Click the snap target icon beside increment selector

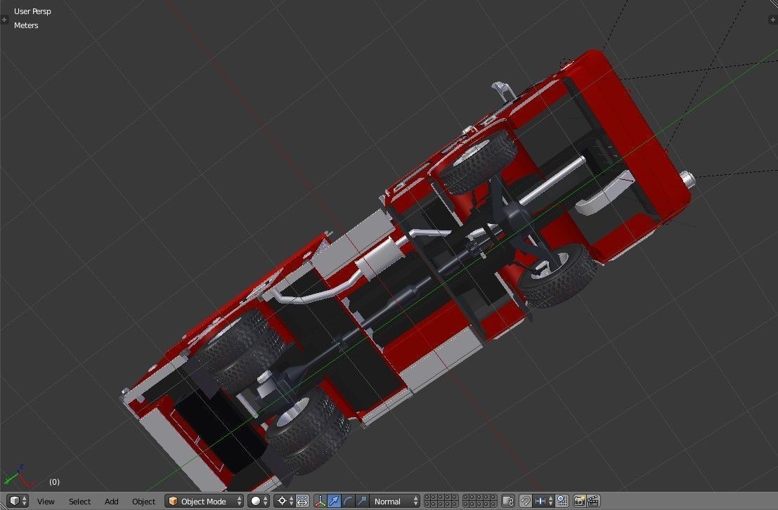point(562,501)
